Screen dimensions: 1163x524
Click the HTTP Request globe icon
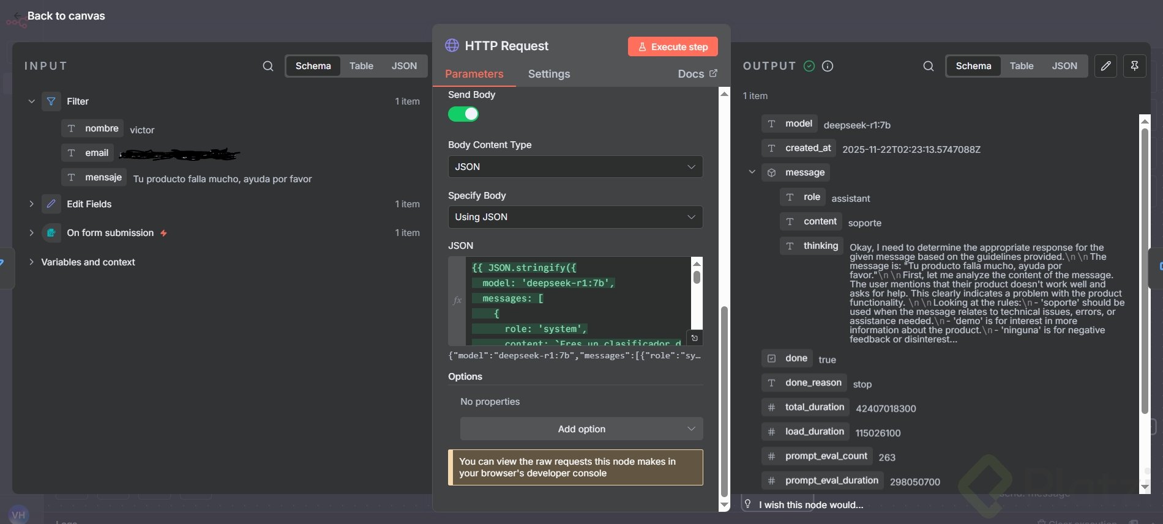click(452, 46)
